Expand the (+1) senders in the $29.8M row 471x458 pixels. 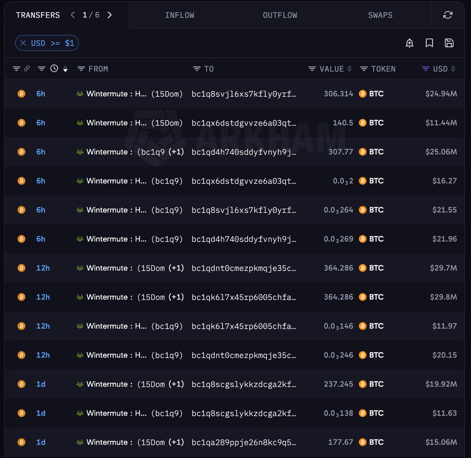pos(176,297)
